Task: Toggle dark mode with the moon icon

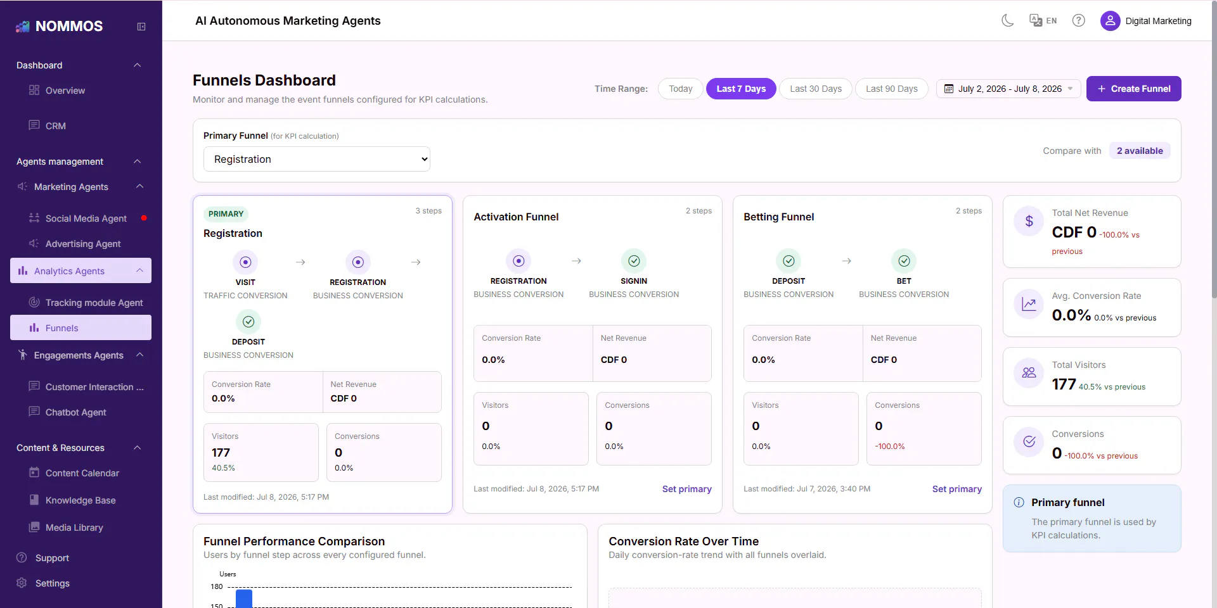Action: pos(1008,21)
